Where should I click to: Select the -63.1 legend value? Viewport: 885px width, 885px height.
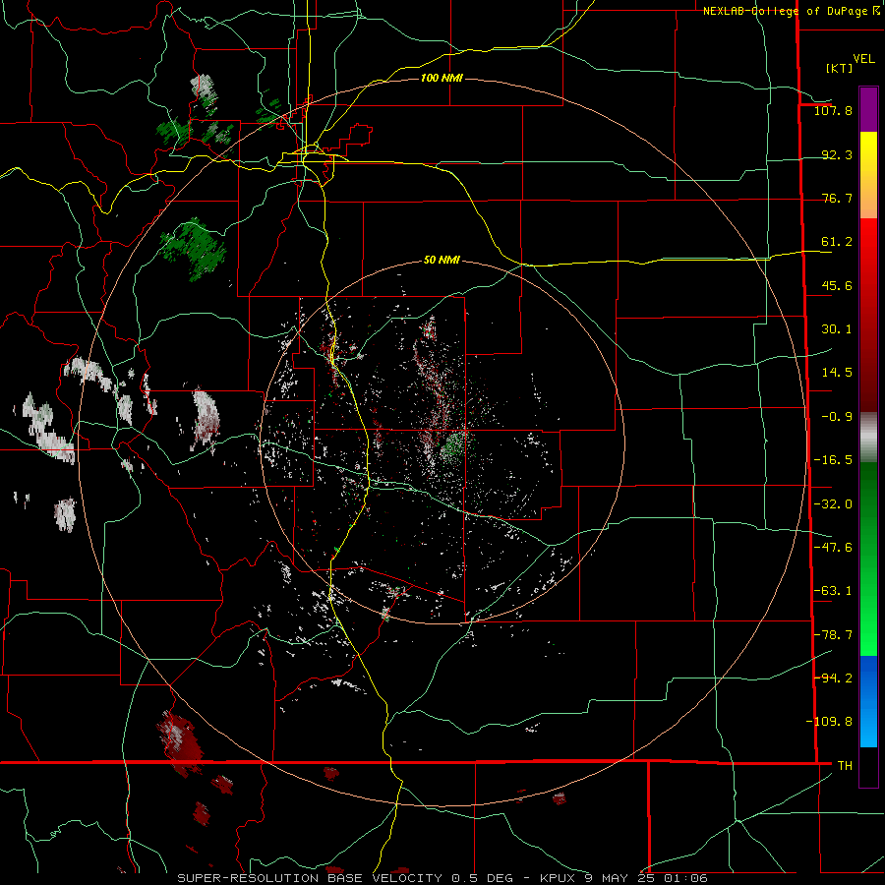[833, 591]
